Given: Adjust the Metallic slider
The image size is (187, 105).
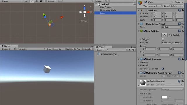Looking at the screenshot, I should [167, 101].
